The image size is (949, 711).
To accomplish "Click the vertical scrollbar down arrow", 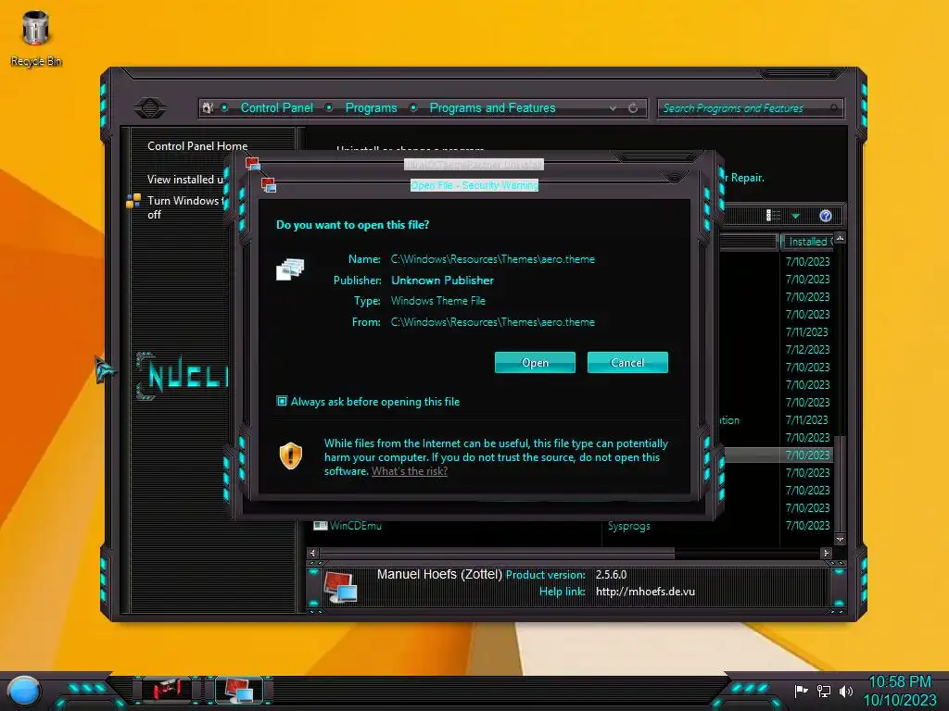I will click(840, 540).
